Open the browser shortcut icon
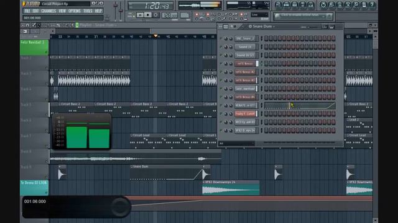 point(303,4)
